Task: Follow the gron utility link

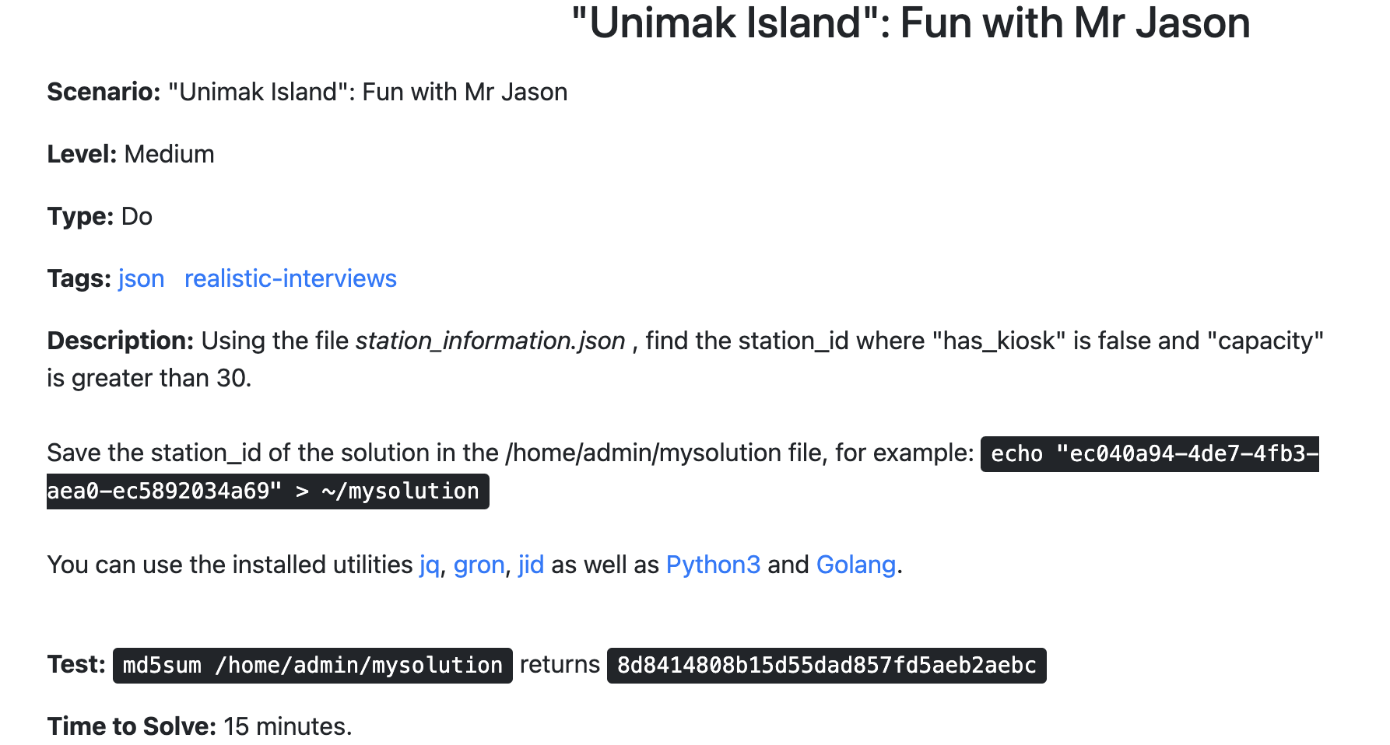Action: (x=479, y=565)
